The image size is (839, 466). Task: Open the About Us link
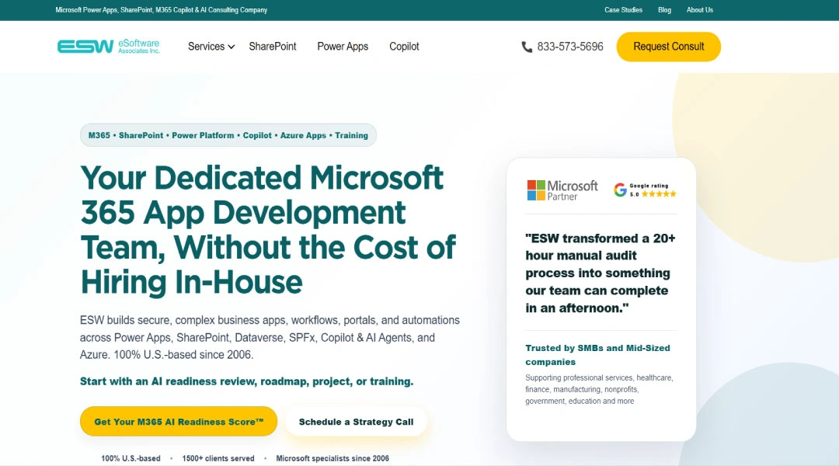tap(700, 10)
